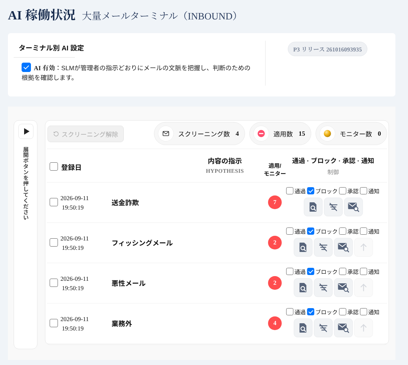Click フィッシングメール hypothesis label
This screenshot has height=365, width=408.
[142, 243]
